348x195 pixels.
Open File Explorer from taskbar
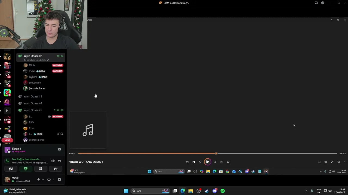tap(191, 191)
